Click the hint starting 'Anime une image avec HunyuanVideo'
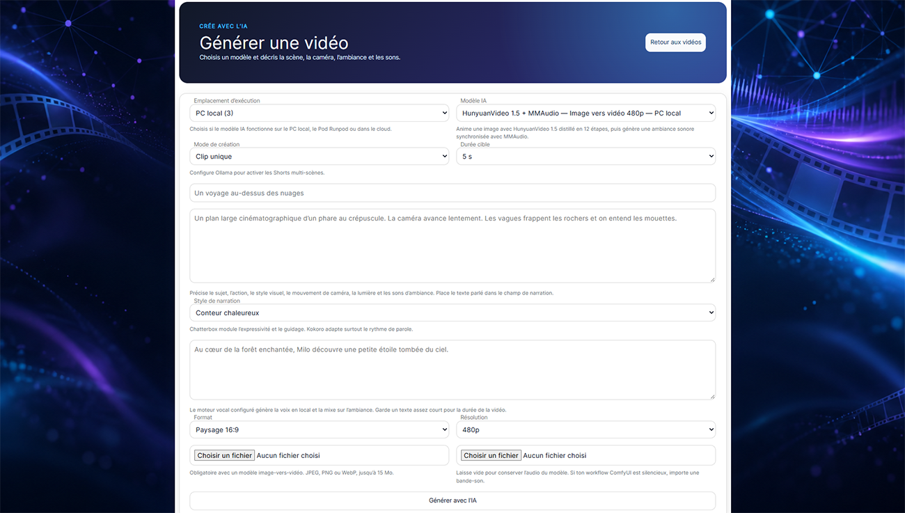This screenshot has width=905, height=513. tap(575, 132)
